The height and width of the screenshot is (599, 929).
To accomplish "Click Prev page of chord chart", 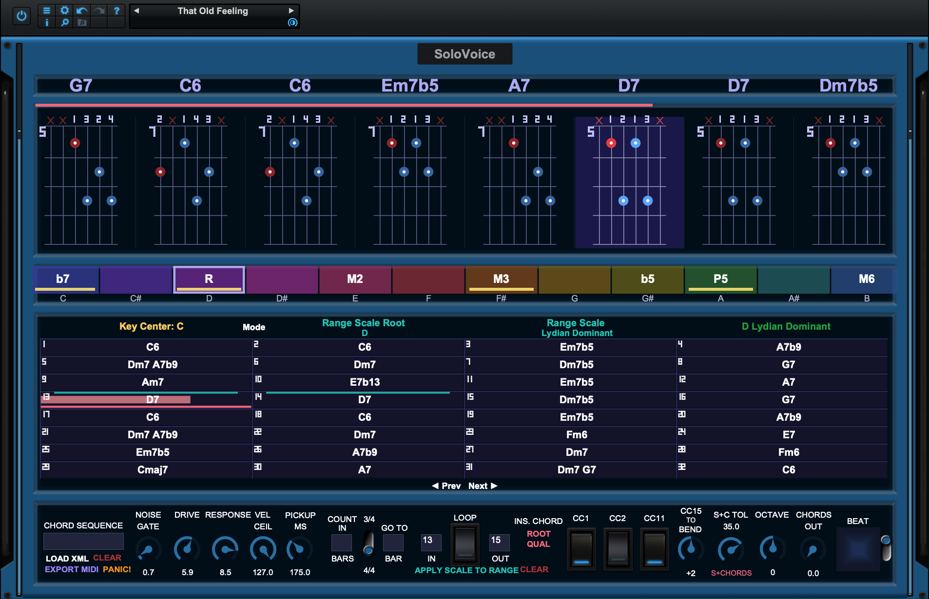I will (446, 486).
